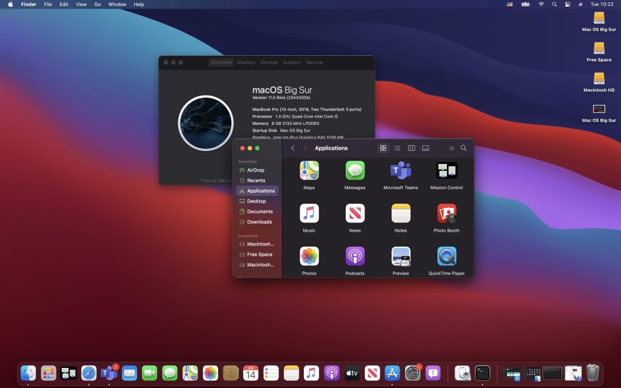Expand the Finder toolbar overflow chevrons

451,149
